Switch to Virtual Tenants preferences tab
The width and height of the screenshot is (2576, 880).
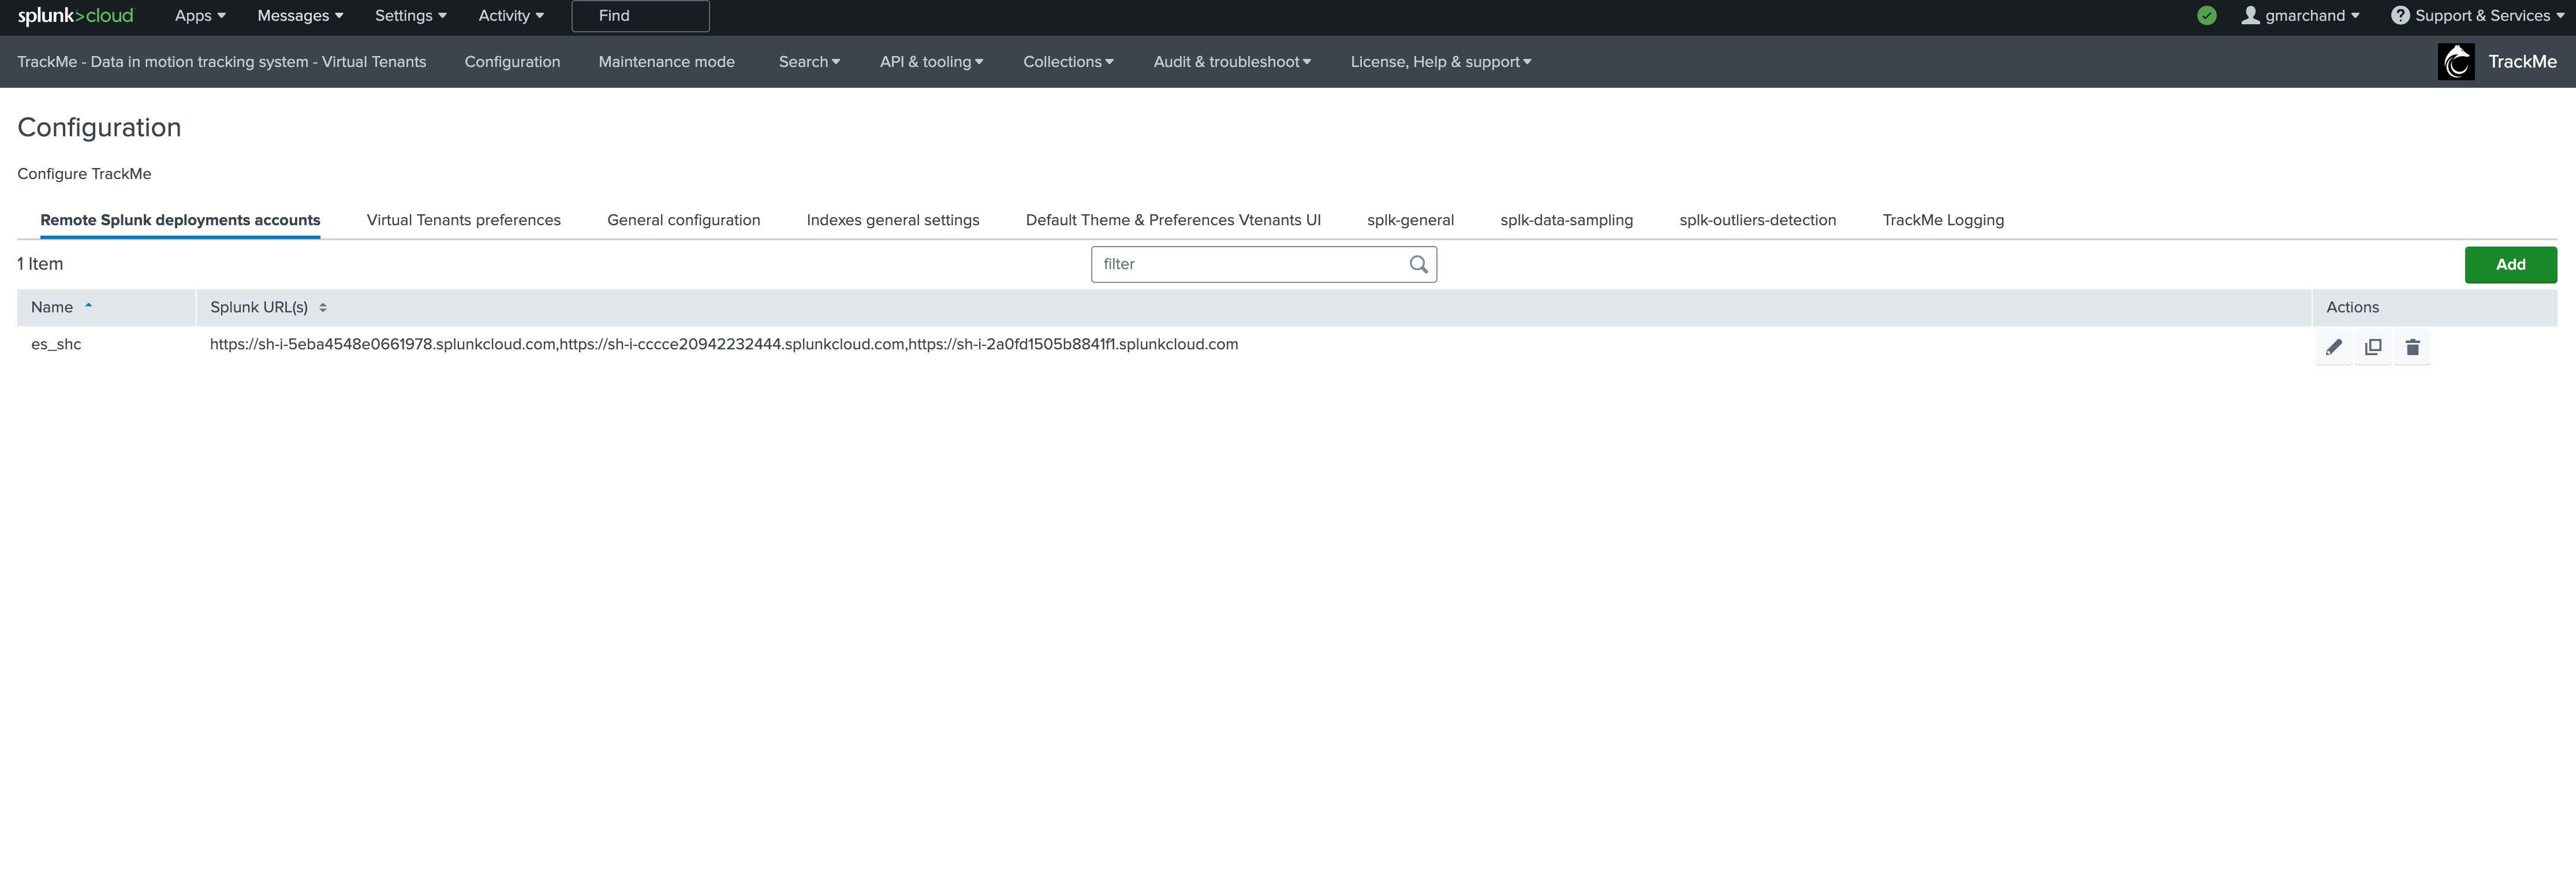(463, 220)
